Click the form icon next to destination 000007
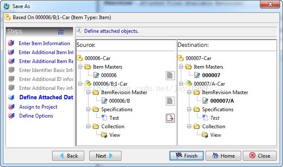The width and height of the screenshot is (283, 167). [197, 75]
